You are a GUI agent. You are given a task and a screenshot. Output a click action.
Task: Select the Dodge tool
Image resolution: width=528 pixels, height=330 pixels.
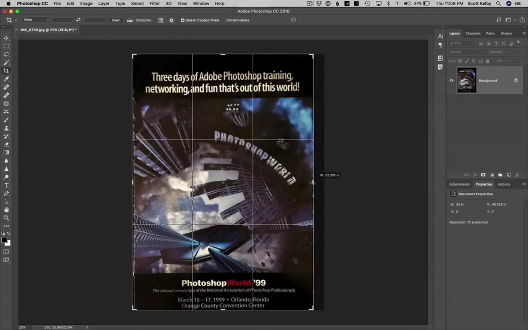pos(6,169)
